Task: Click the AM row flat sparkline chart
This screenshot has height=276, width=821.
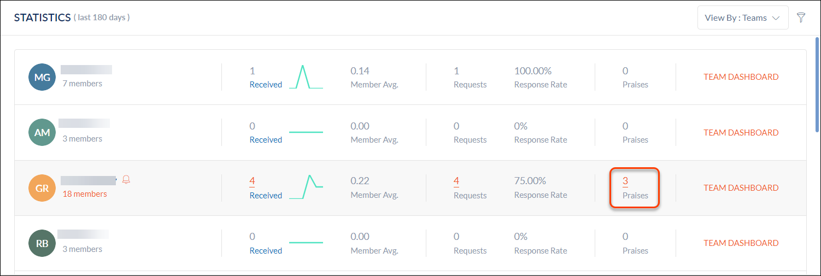Action: click(306, 132)
